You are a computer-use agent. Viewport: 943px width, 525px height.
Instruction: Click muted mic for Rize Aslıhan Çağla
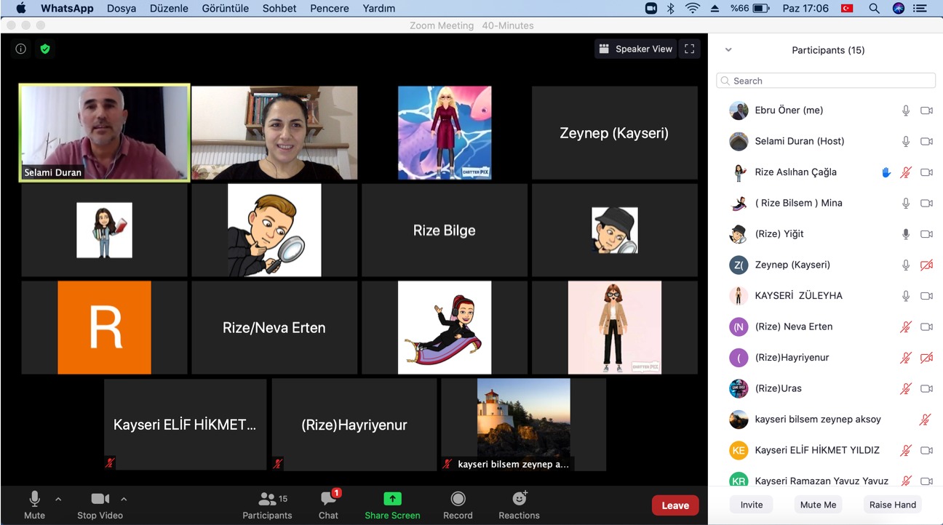click(906, 172)
